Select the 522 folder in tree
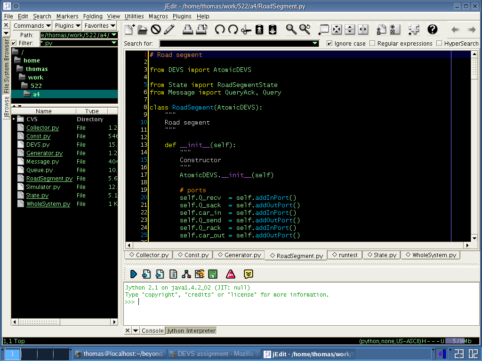Image resolution: width=482 pixels, height=361 pixels. click(x=36, y=86)
